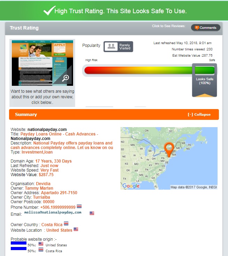Click the Map data ©2017 Google attribution
The width and height of the screenshot is (228, 256).
[194, 187]
